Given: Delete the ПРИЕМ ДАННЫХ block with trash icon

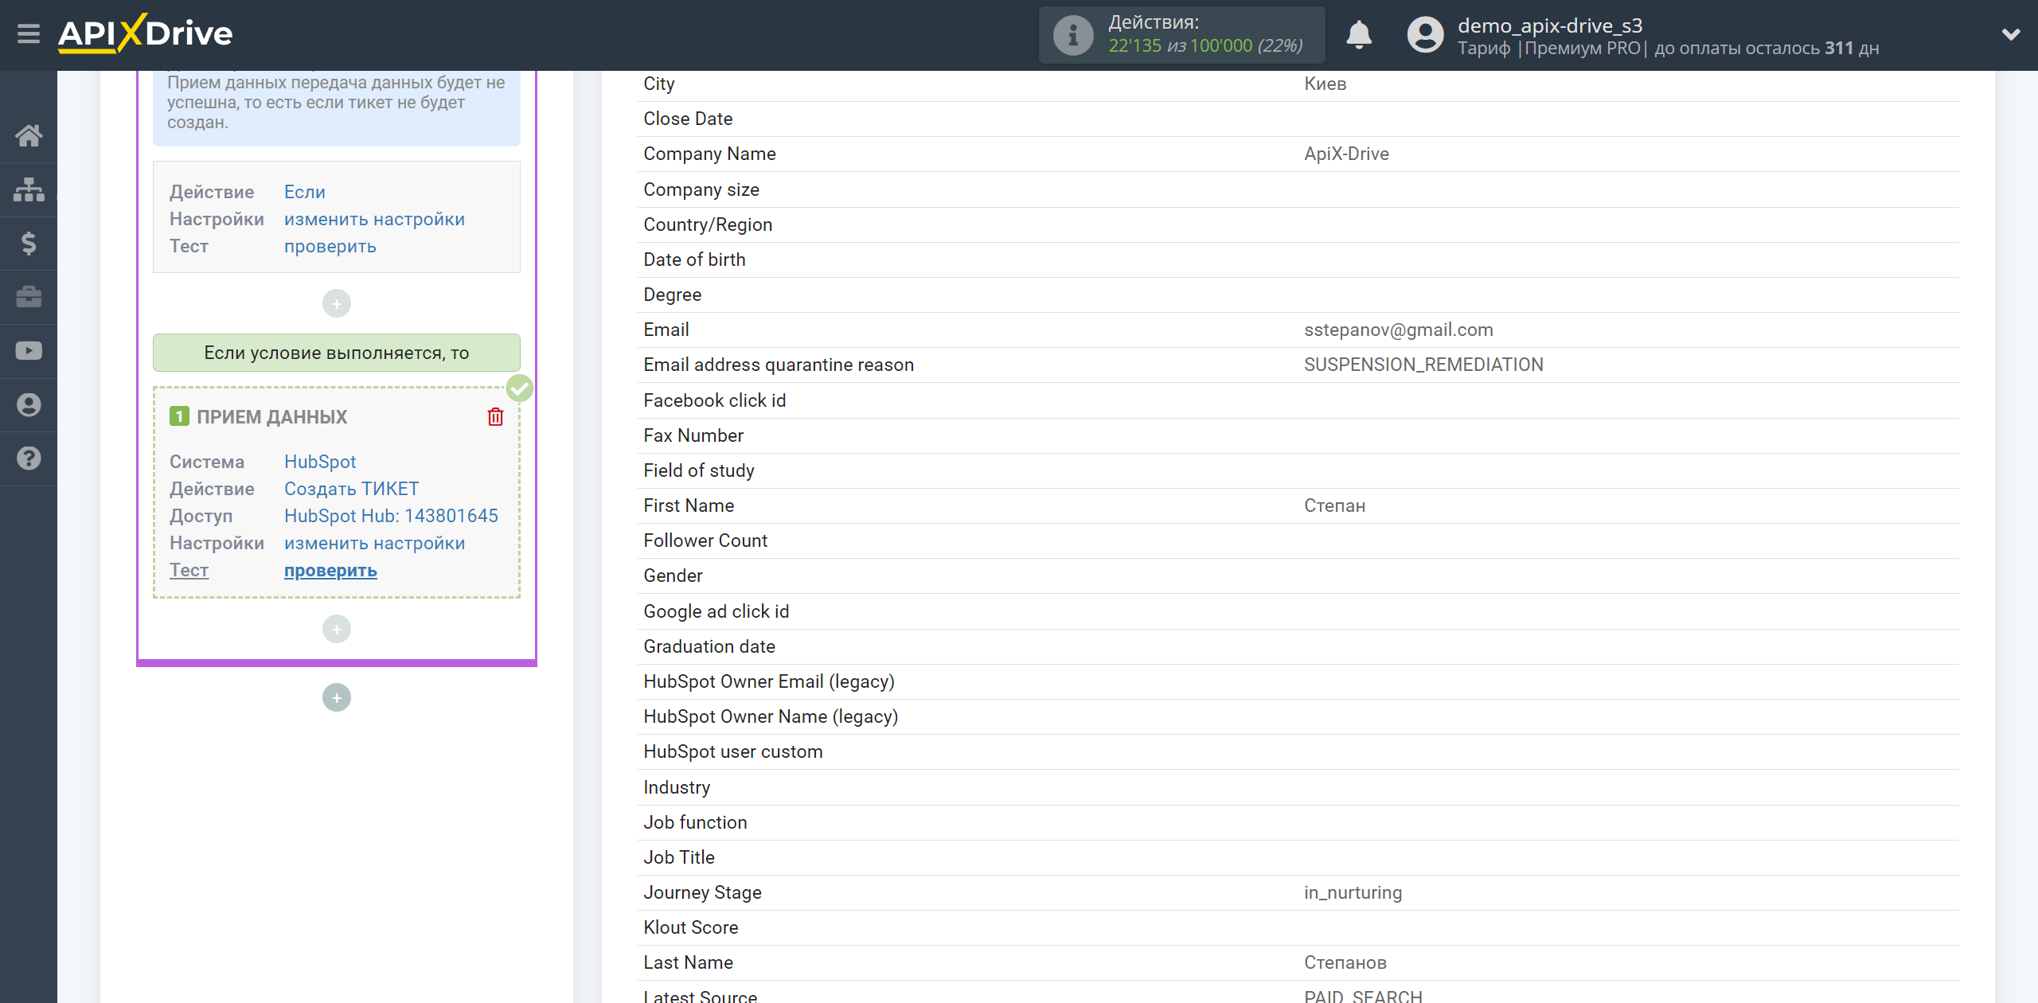Looking at the screenshot, I should 495,417.
